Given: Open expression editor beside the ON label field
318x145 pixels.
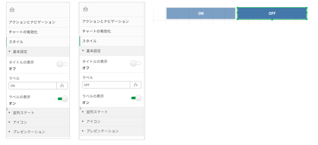Looking at the screenshot, I should click(62, 86).
